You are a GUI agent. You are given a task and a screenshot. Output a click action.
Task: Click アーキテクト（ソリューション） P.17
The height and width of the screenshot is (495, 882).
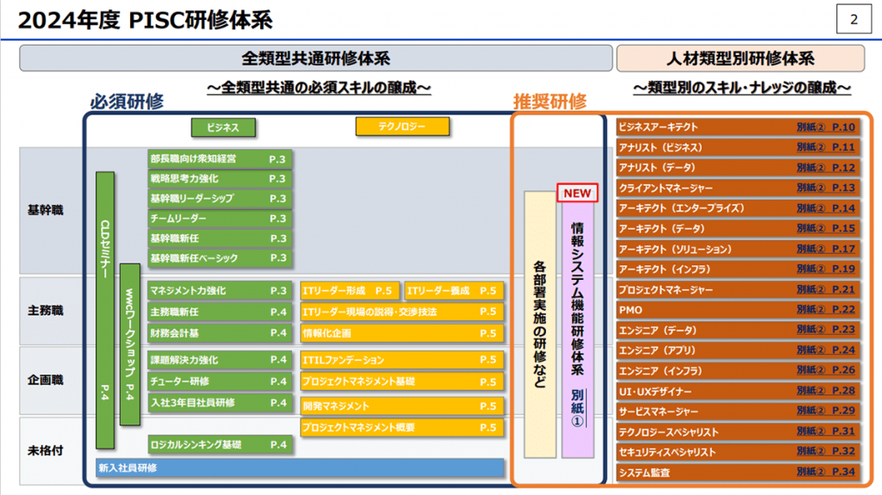738,249
